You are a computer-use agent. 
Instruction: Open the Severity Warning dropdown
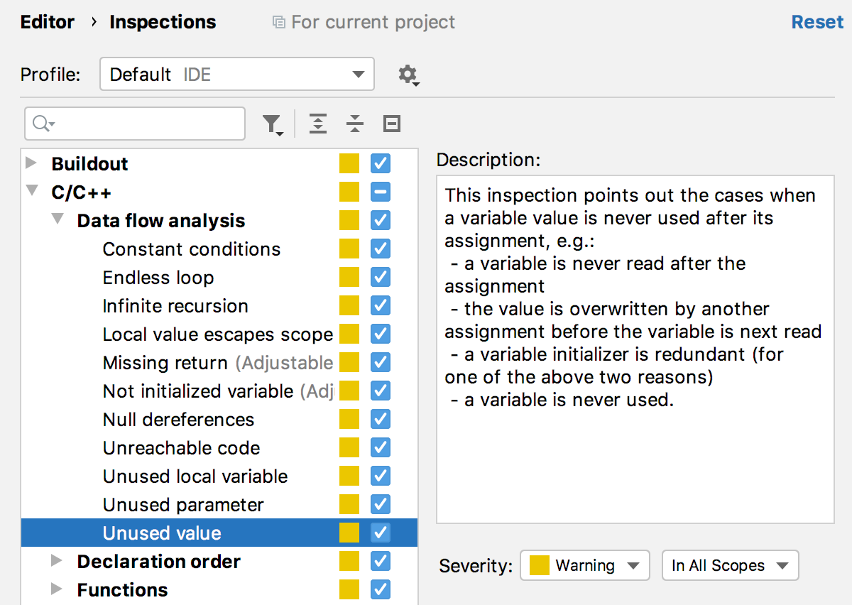pos(585,566)
